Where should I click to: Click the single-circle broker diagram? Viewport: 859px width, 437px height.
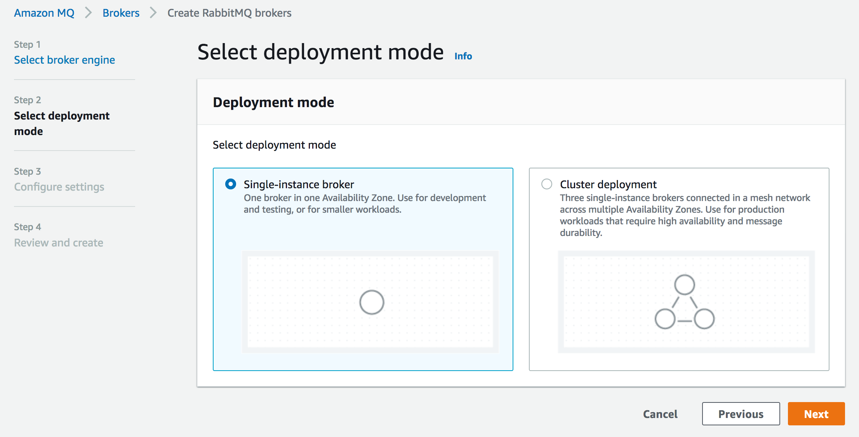(371, 302)
